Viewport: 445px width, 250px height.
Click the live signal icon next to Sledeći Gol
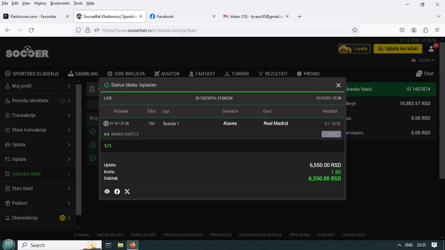click(x=107, y=134)
